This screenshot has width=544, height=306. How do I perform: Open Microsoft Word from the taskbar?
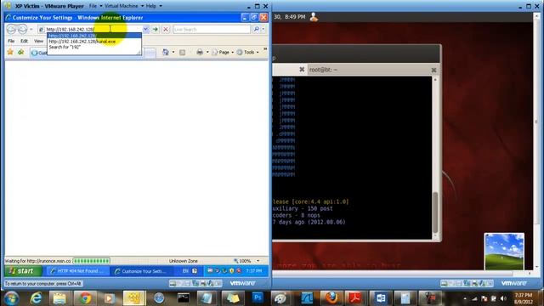coord(381,298)
